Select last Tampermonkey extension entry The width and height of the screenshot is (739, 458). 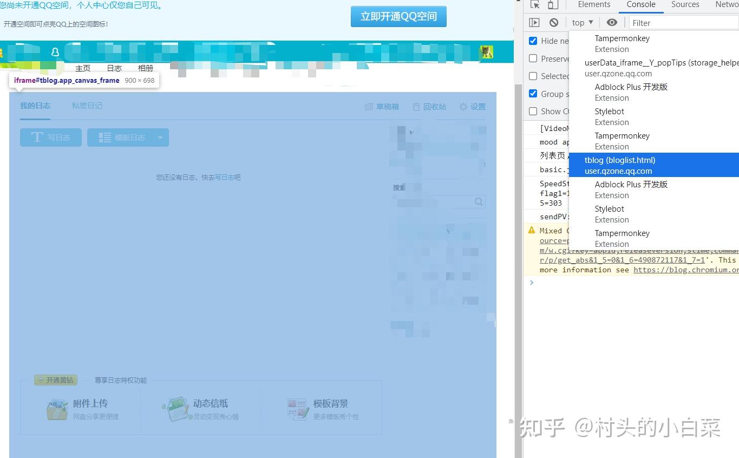tap(654, 239)
